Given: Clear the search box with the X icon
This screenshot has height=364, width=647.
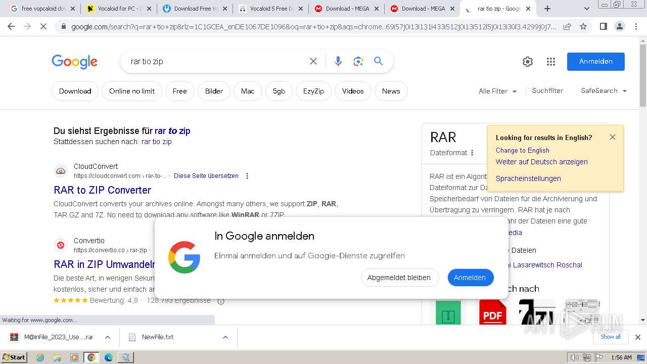Looking at the screenshot, I should click(313, 61).
